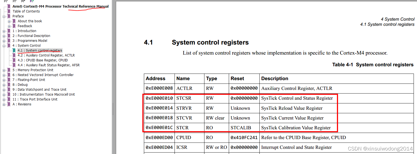Click the bookmark icon next to Feedback

click(14, 26)
